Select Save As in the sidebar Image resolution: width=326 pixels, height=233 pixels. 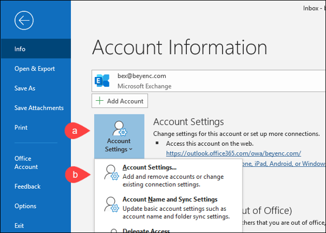tap(25, 88)
